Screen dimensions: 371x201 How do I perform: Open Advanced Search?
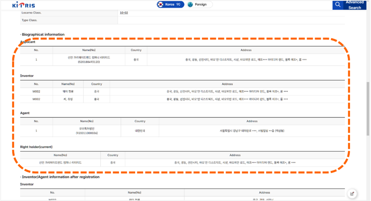pos(354,5)
